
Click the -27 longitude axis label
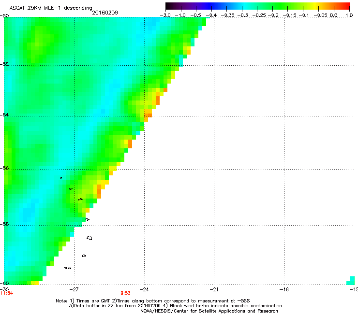click(74, 289)
